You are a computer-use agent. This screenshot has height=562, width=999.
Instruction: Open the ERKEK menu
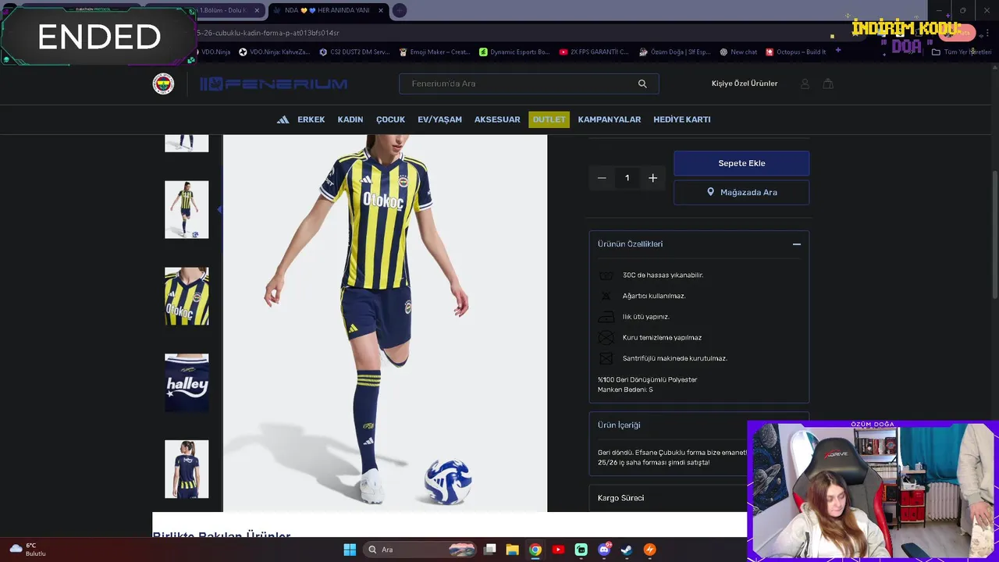[311, 119]
